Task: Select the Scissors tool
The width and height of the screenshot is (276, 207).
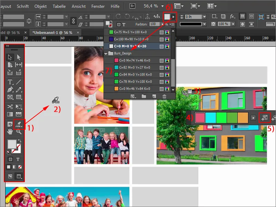Action: pos(10,107)
